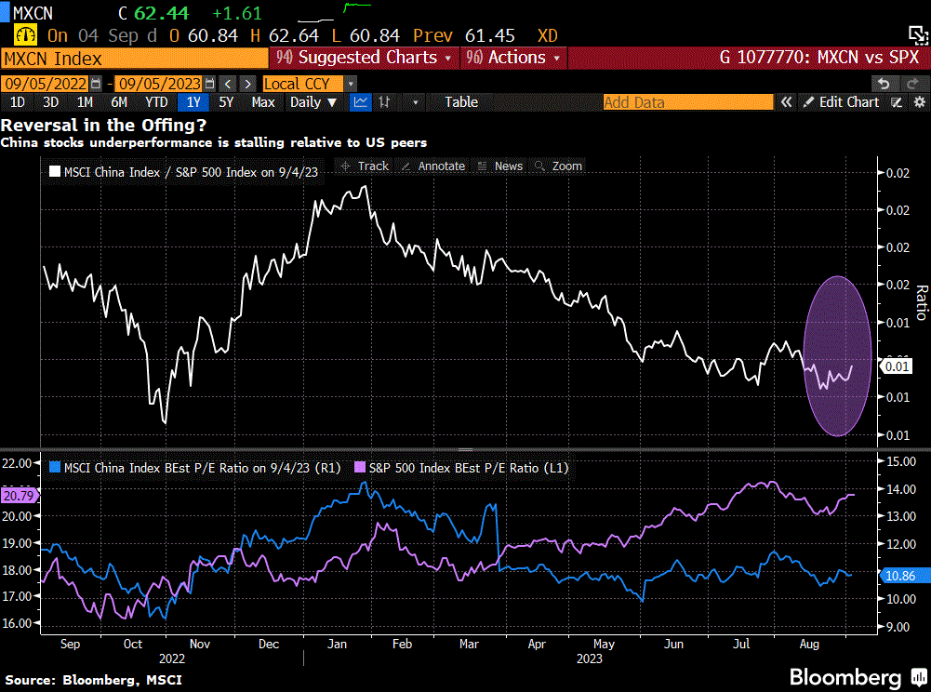Click the 0.01 last-value label on ratio axis
Image resolution: width=931 pixels, height=692 pixels.
[x=896, y=366]
